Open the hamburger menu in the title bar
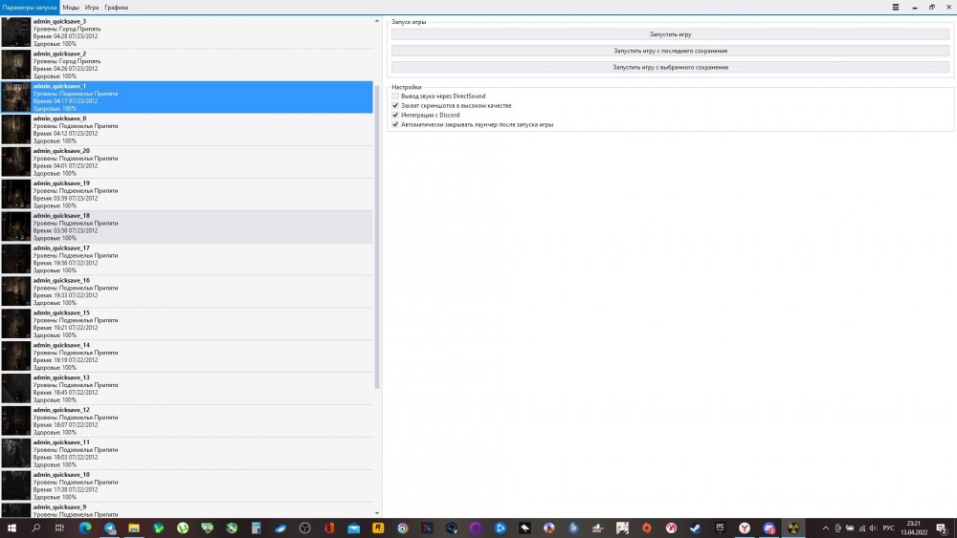Viewport: 957px width, 538px height. 895,7
